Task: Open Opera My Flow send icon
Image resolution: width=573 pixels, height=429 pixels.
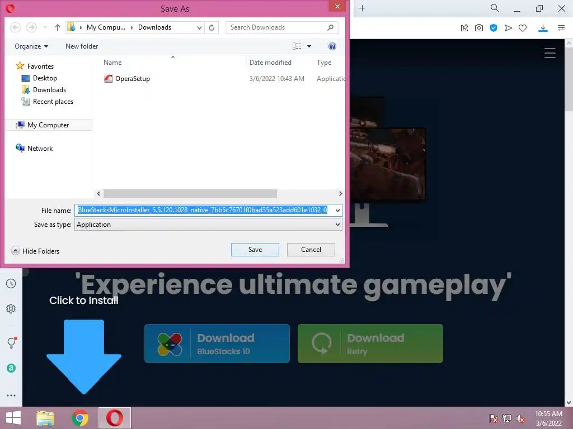Action: (508, 28)
